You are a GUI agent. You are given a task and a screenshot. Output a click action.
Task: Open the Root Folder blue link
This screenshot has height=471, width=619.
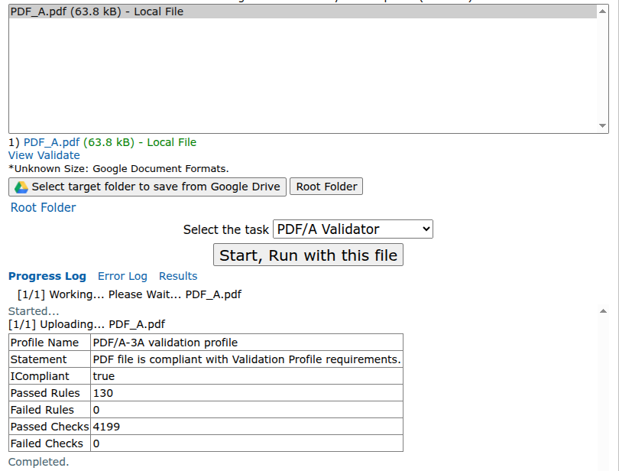(43, 207)
